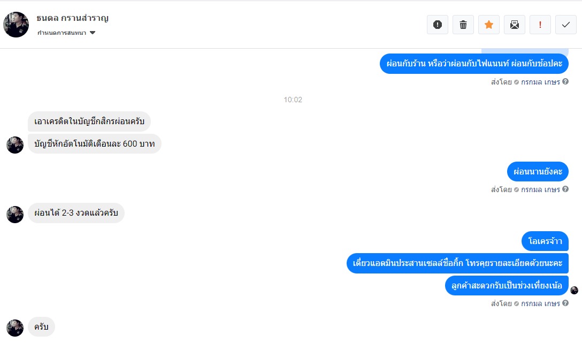Click the 10:02 timestamp separator
This screenshot has width=582, height=350.
coord(293,100)
